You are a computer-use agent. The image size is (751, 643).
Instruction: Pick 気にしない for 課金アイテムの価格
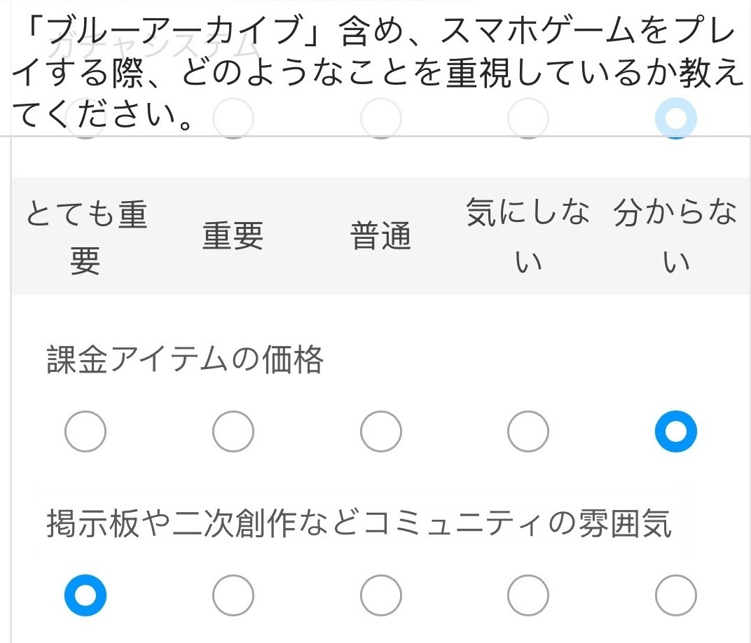coord(528,432)
